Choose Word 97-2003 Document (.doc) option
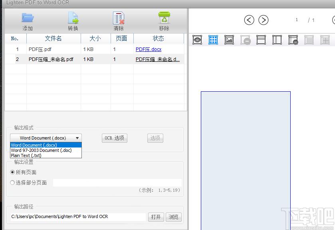The height and width of the screenshot is (230, 335). coord(46,150)
